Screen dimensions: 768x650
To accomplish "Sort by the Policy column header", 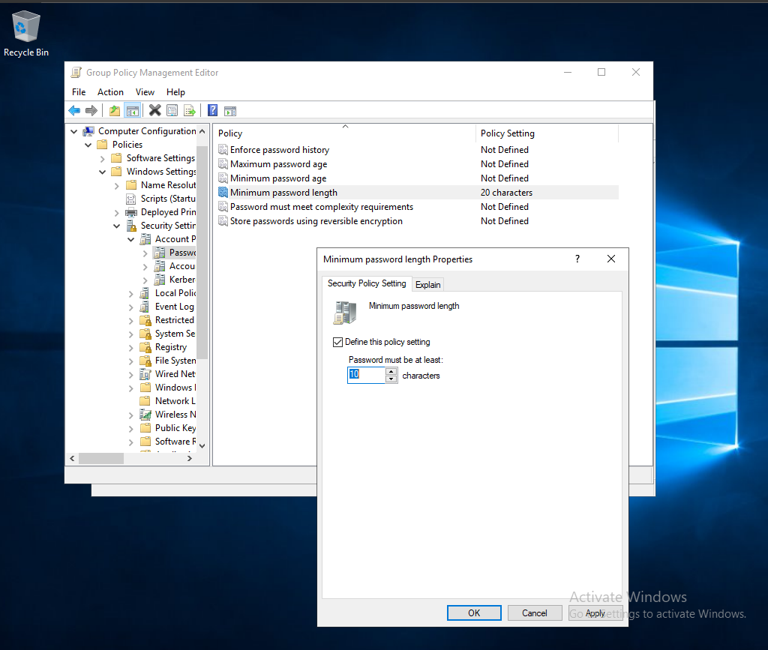I will (344, 133).
